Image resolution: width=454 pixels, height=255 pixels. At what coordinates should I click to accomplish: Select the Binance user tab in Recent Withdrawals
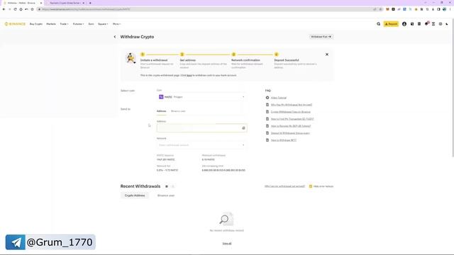[166, 195]
